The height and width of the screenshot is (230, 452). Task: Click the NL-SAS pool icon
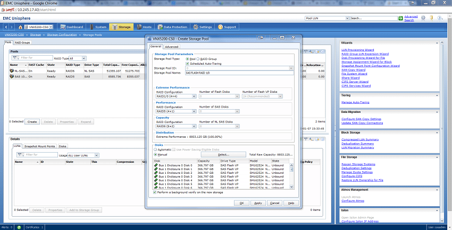12,70
